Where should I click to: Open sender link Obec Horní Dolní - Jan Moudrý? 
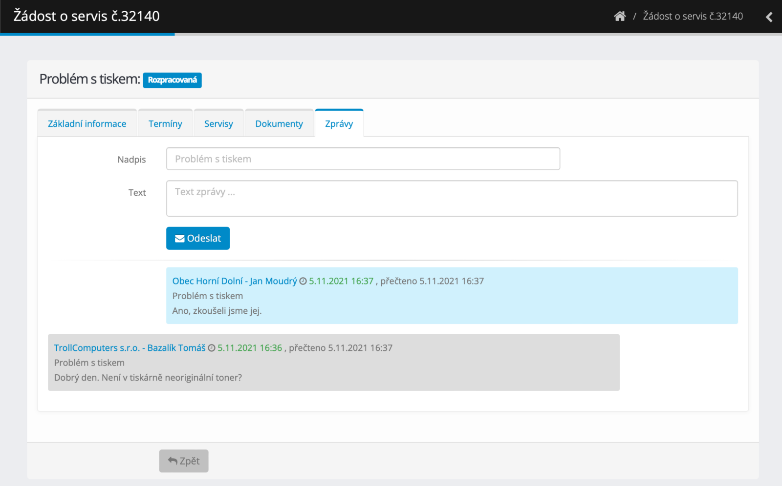235,281
